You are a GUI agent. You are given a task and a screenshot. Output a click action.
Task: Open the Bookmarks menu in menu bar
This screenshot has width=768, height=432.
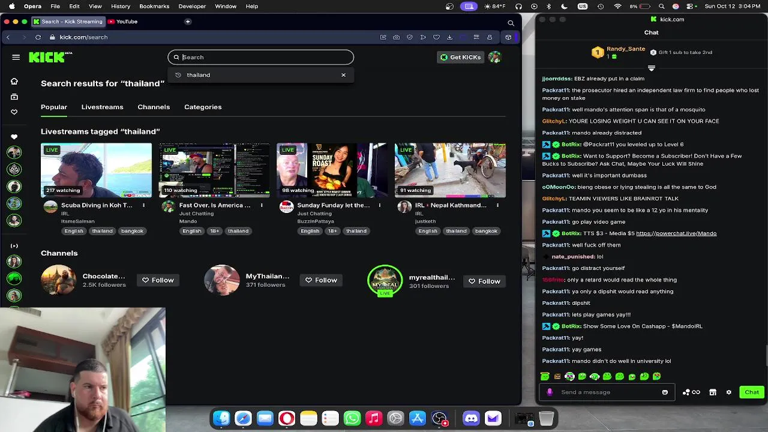[x=154, y=6]
